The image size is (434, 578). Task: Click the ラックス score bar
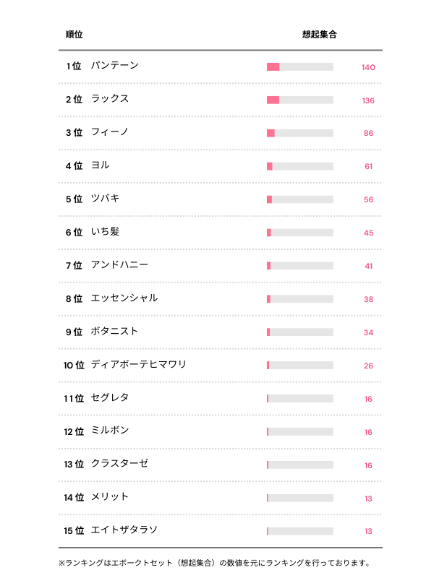coord(299,100)
